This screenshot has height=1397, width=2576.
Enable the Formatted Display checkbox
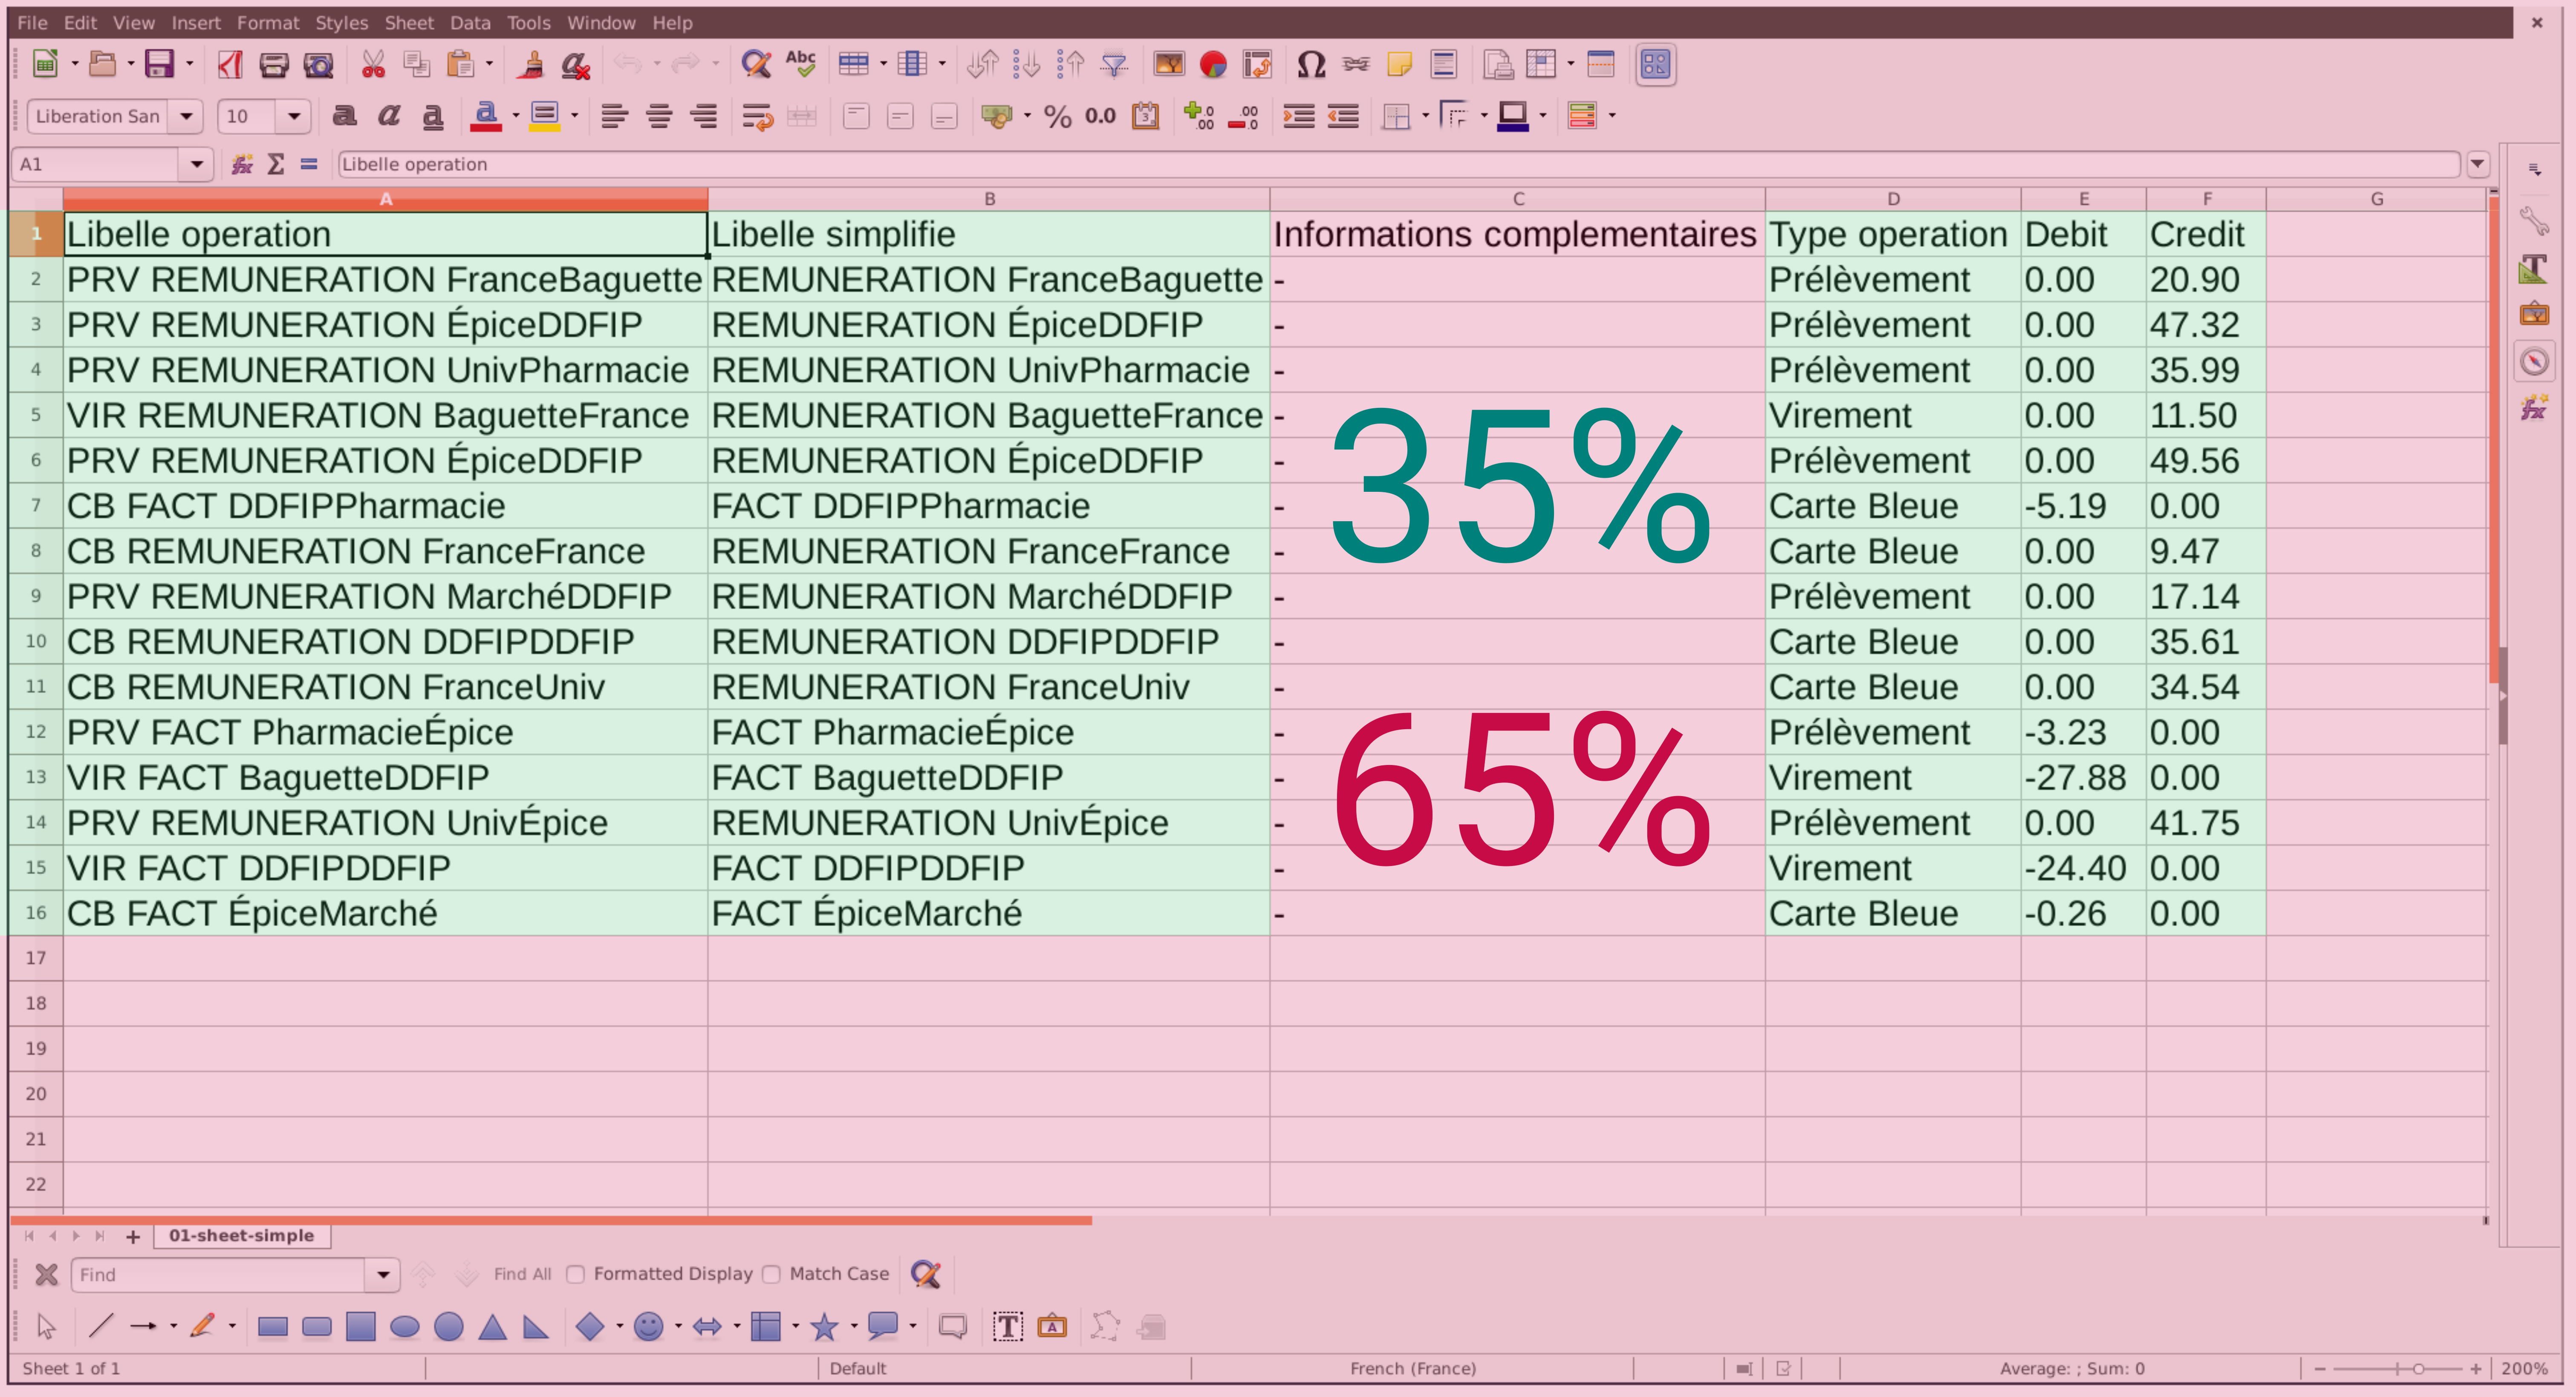point(575,1274)
